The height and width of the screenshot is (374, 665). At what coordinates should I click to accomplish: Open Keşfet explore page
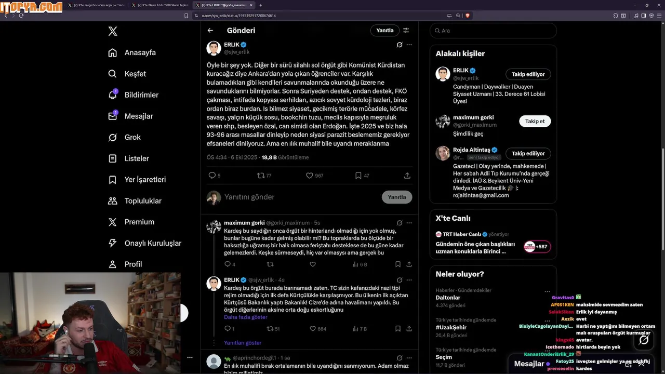point(127,74)
